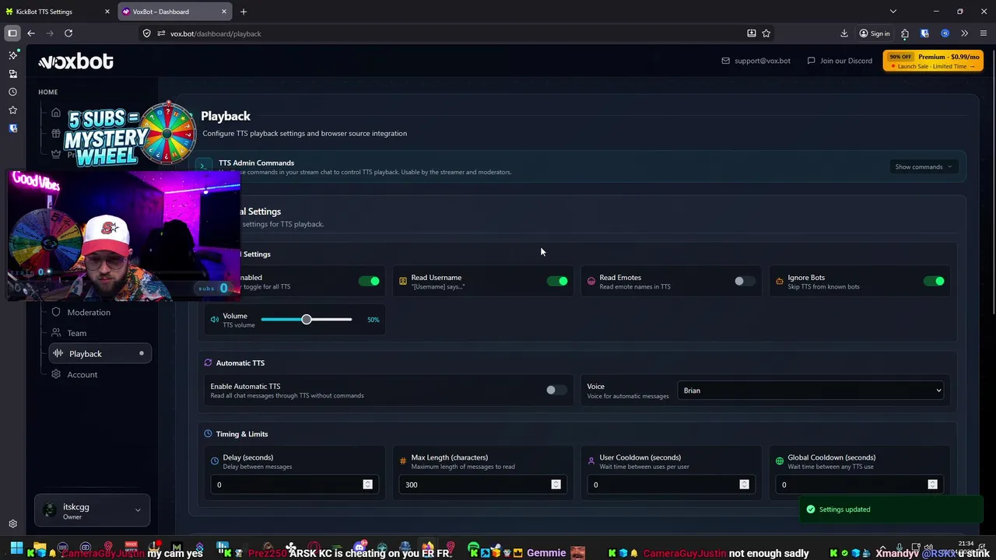Open the VoxBot logo home link

point(75,61)
